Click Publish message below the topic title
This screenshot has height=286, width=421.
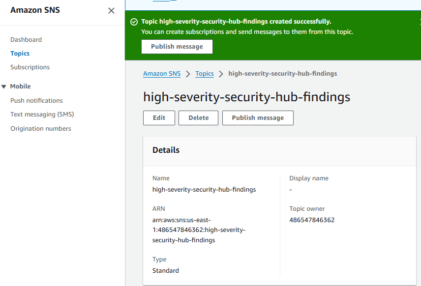258,118
